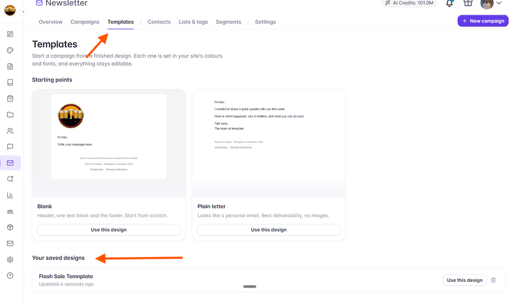
Task: Click the AI Credits badge
Action: pyautogui.click(x=409, y=3)
